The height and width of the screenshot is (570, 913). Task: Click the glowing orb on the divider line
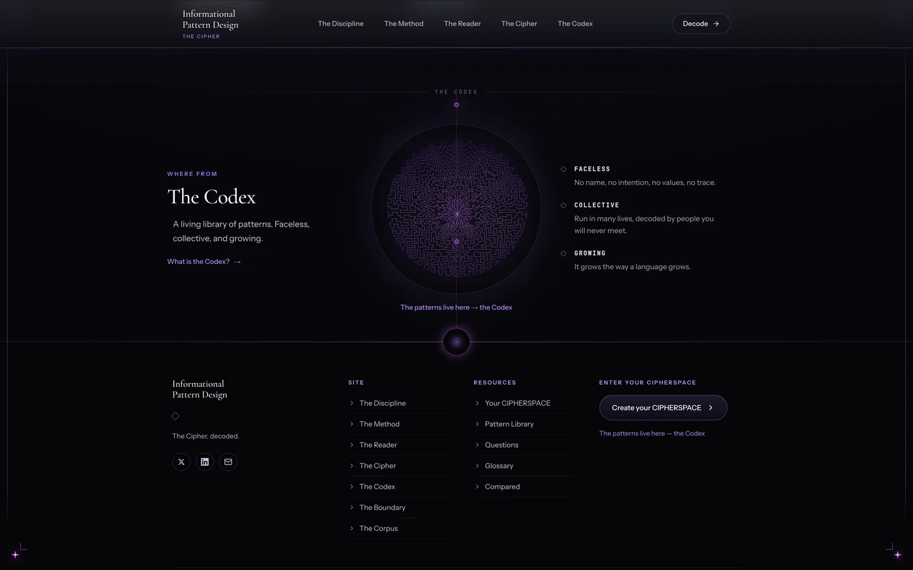[456, 342]
